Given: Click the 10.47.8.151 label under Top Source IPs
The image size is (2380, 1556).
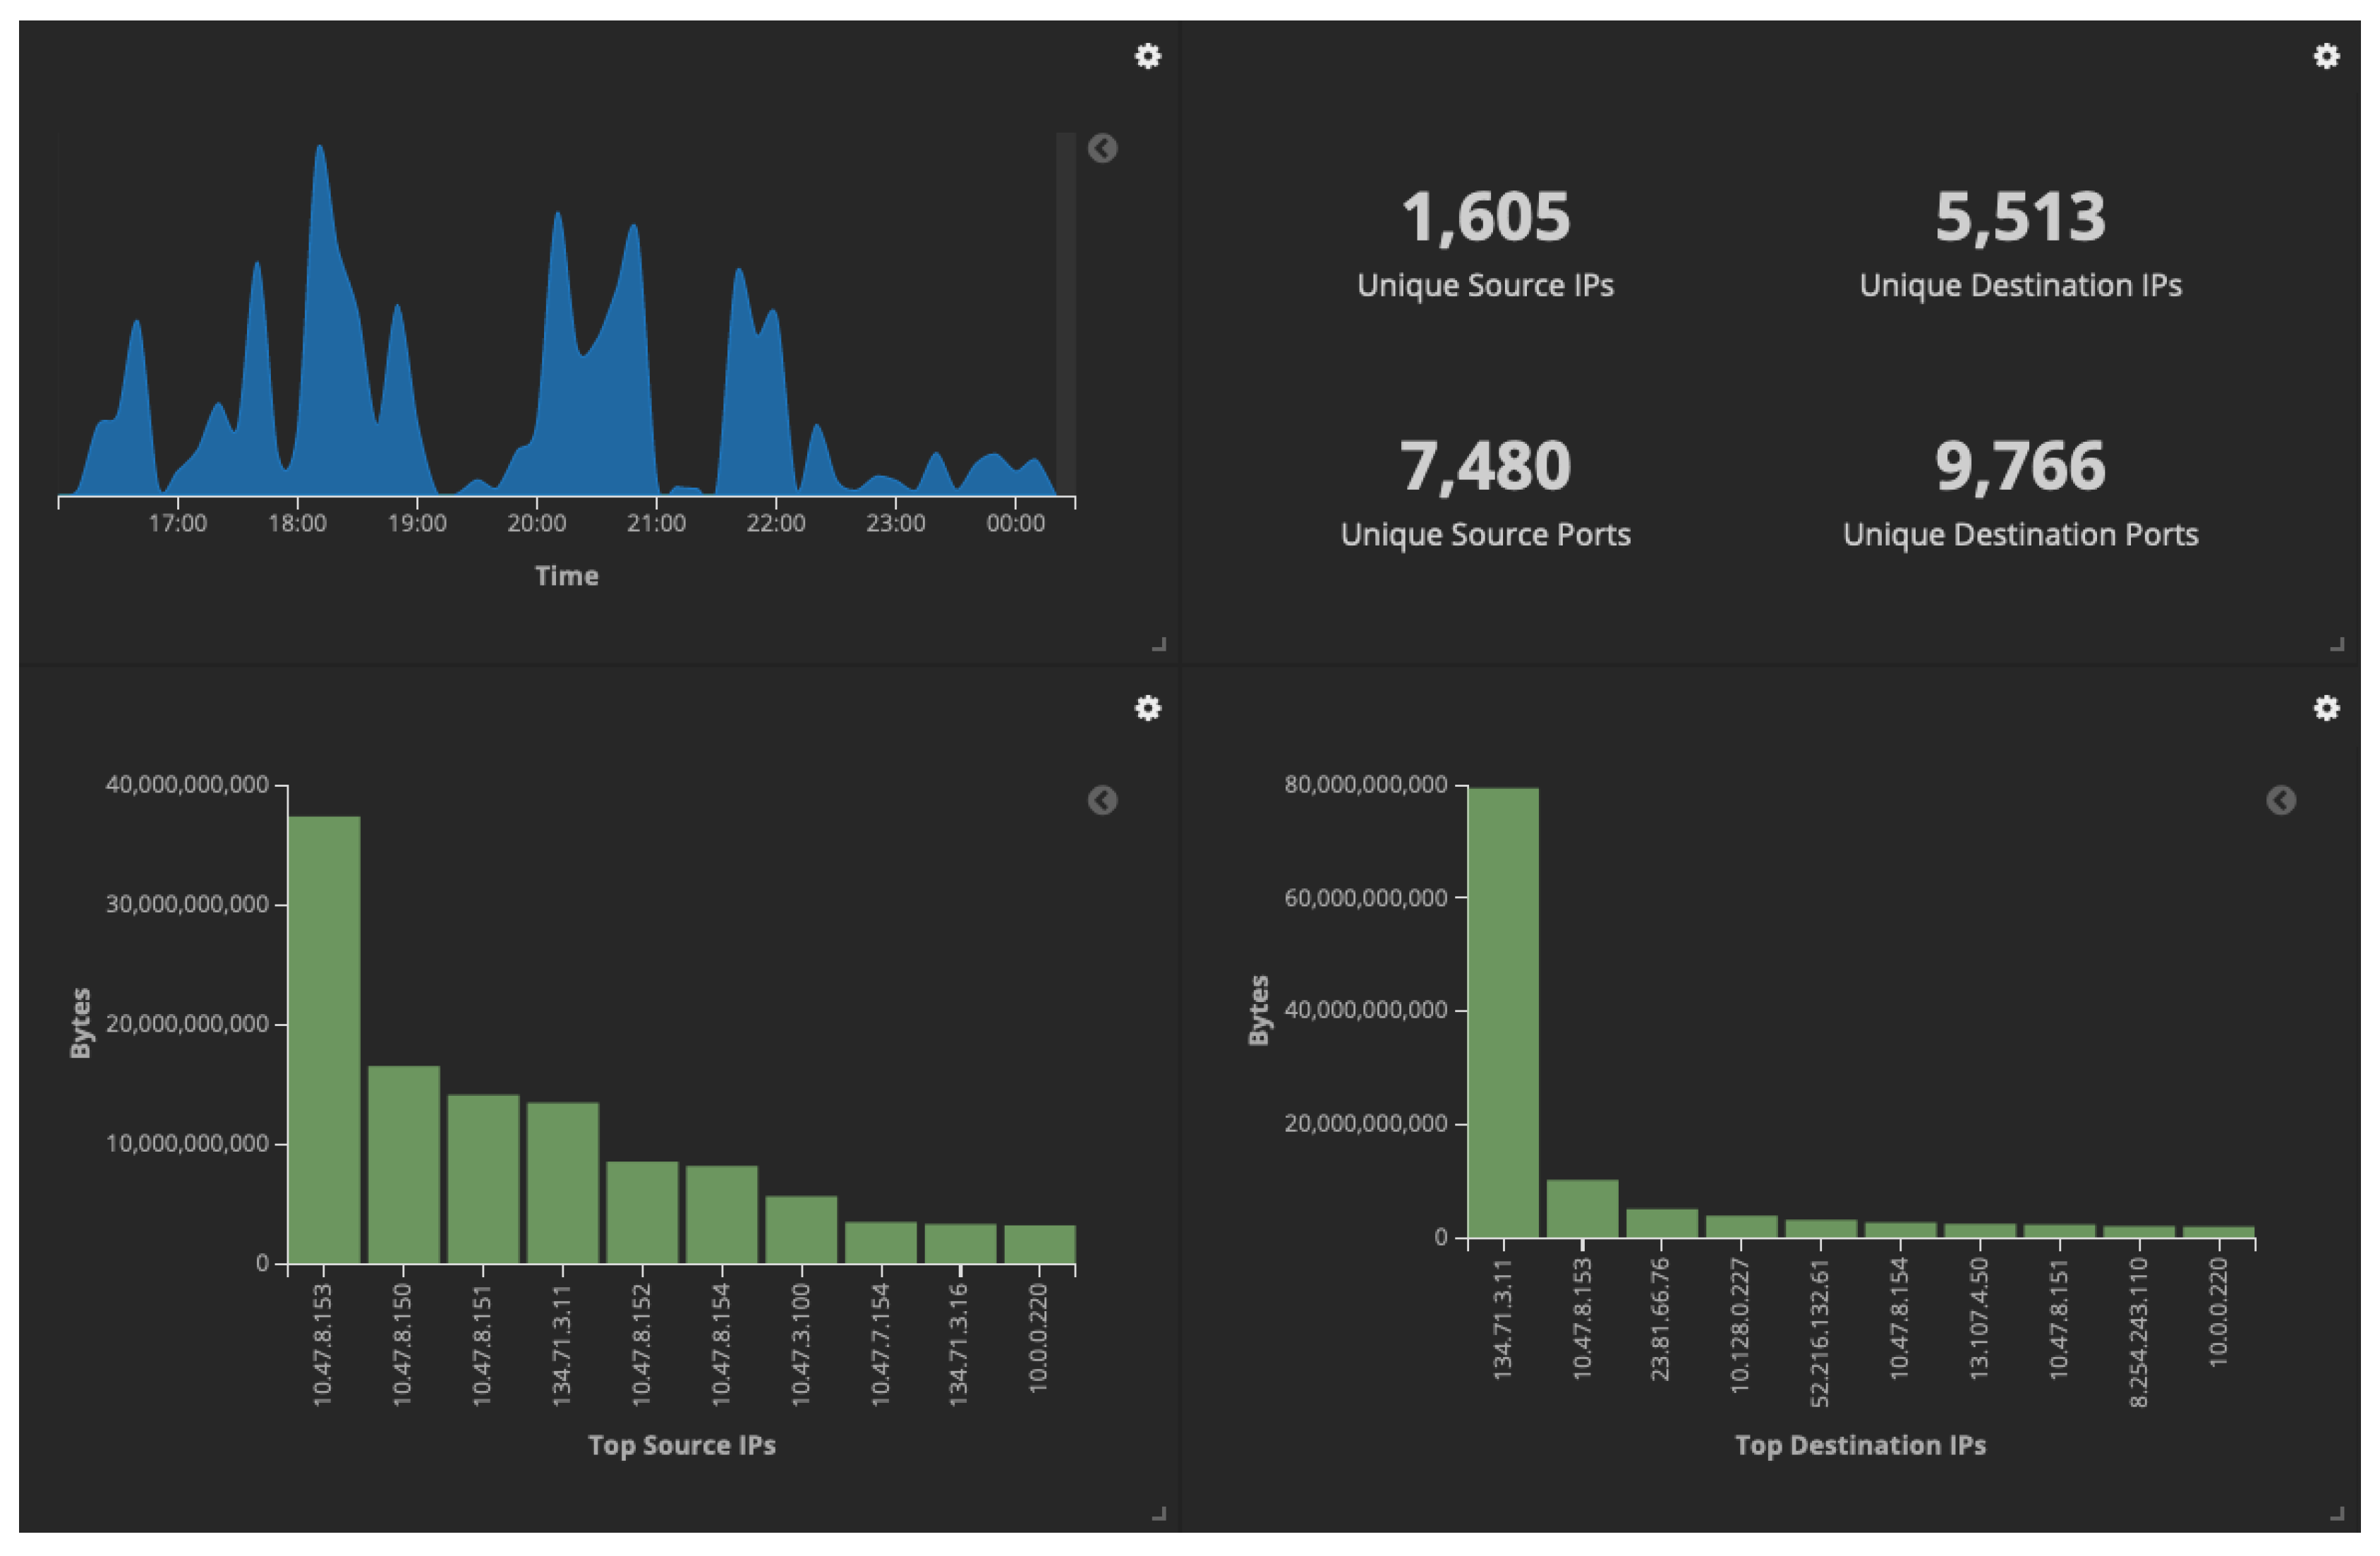Looking at the screenshot, I should pos(482,1345).
